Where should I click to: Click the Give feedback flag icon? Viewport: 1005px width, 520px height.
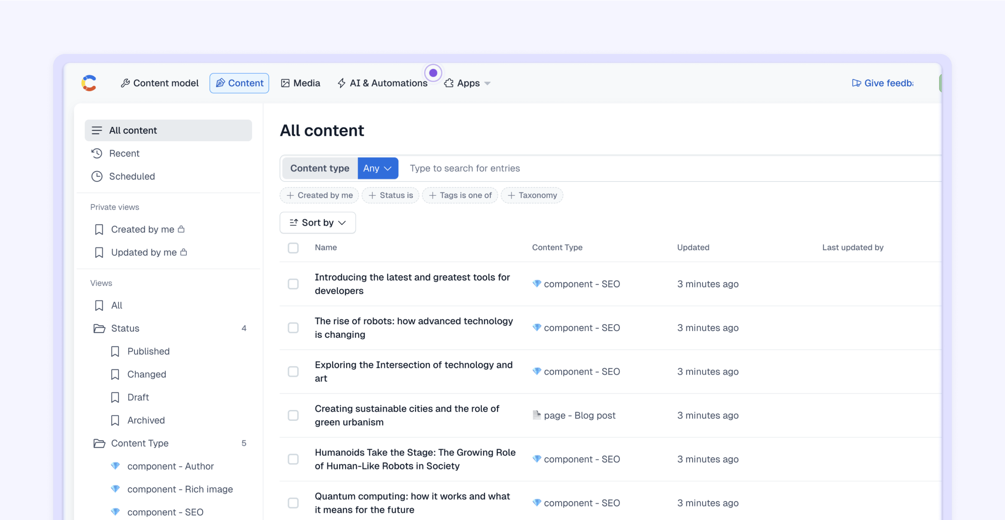pyautogui.click(x=856, y=83)
